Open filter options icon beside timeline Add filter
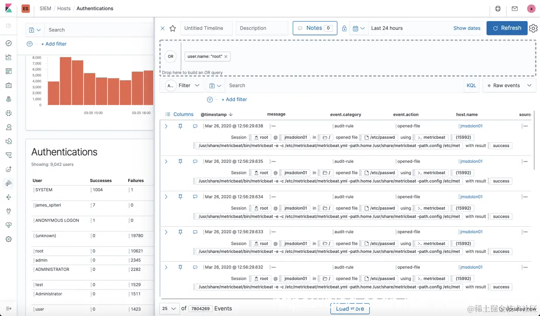The width and height of the screenshot is (540, 316). [210, 99]
